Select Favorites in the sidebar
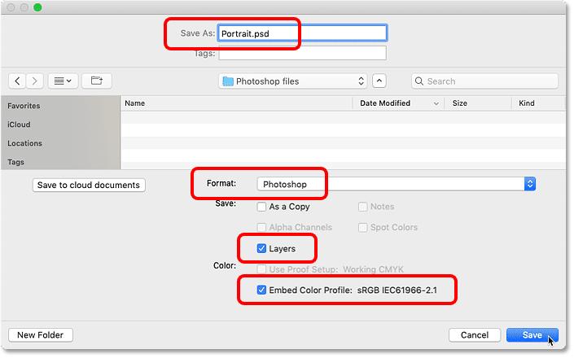574x358 pixels. pos(24,106)
